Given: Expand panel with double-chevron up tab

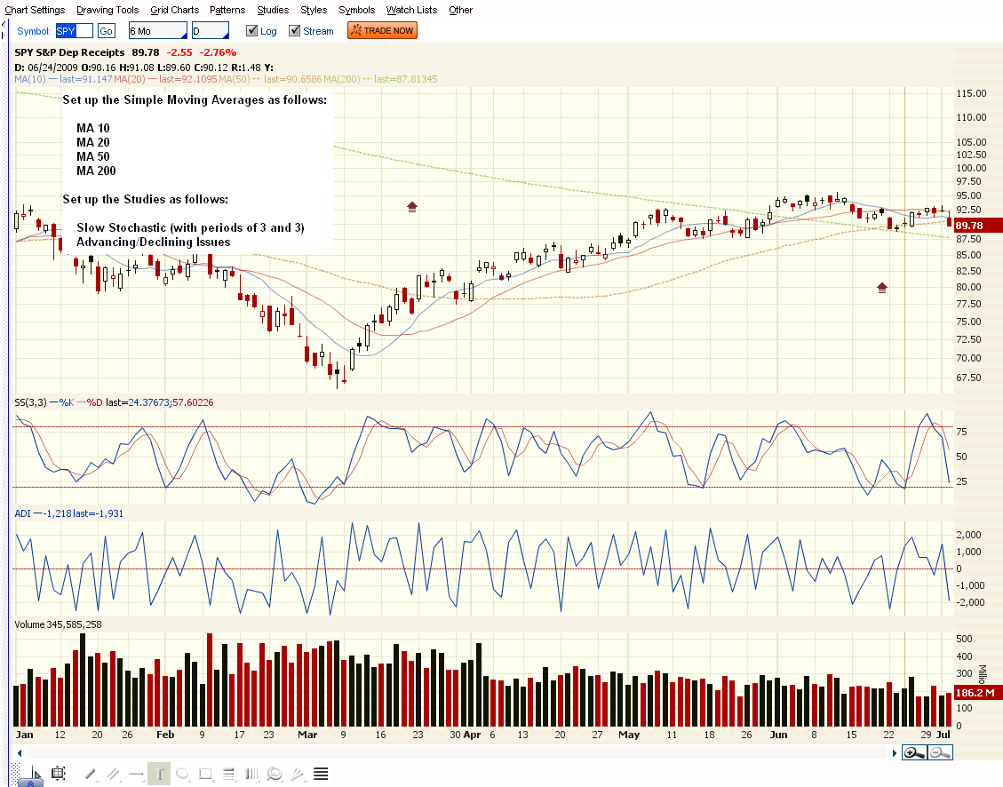Looking at the screenshot, I should point(31,783).
